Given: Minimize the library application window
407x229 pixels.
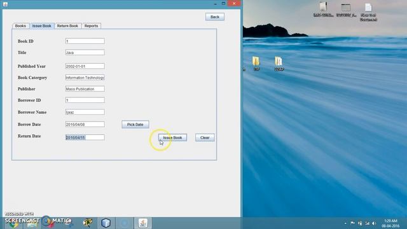Looking at the screenshot, I should click(215, 3).
